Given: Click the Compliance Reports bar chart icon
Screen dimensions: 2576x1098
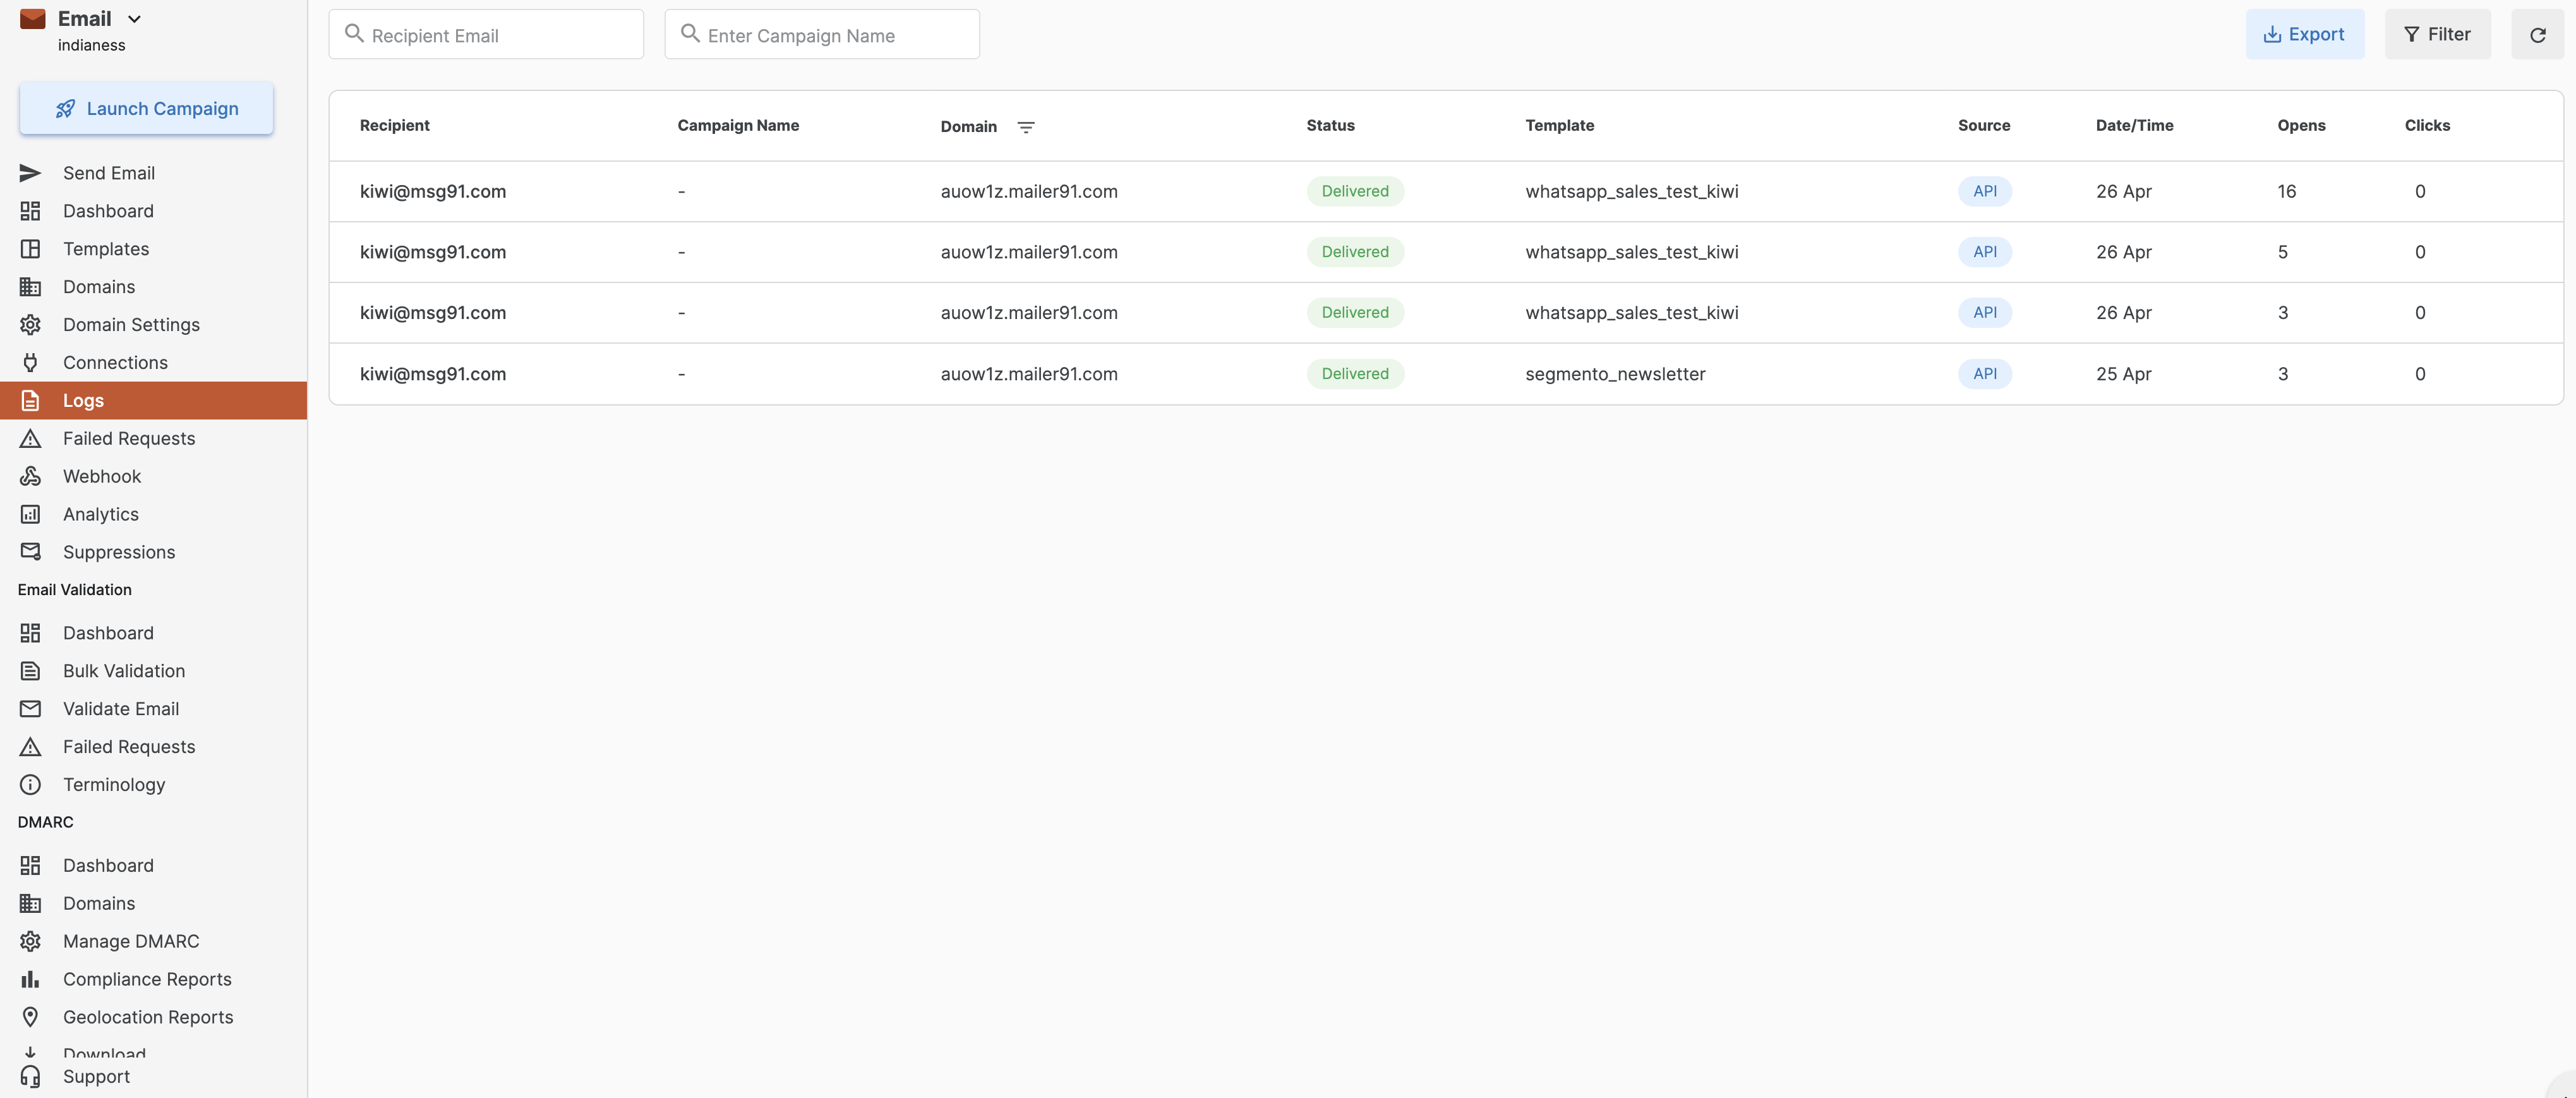Looking at the screenshot, I should pos(30,979).
